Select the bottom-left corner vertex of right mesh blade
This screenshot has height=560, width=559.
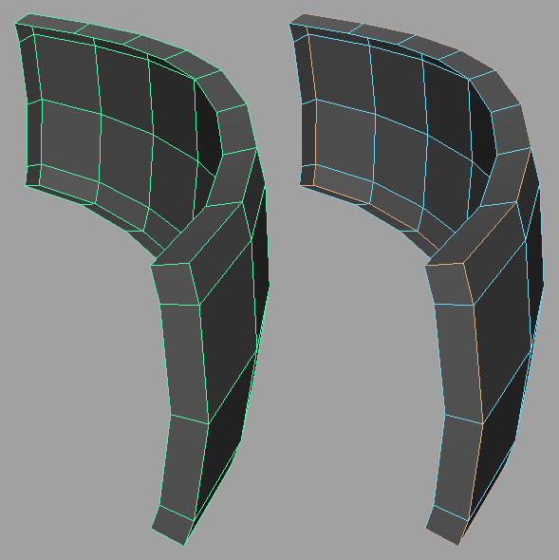tap(300, 185)
